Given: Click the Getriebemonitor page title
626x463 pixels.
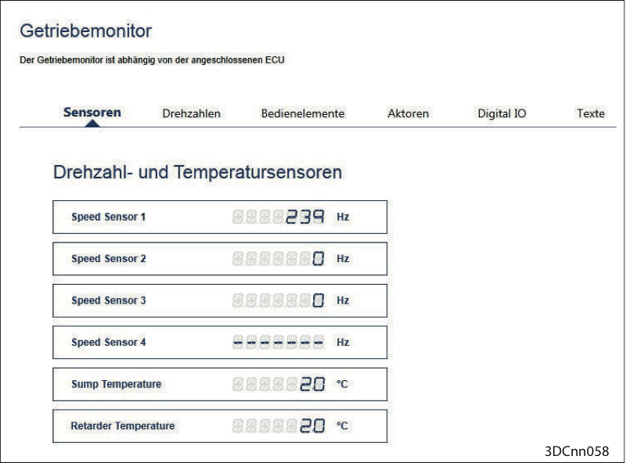Looking at the screenshot, I should coord(86,31).
